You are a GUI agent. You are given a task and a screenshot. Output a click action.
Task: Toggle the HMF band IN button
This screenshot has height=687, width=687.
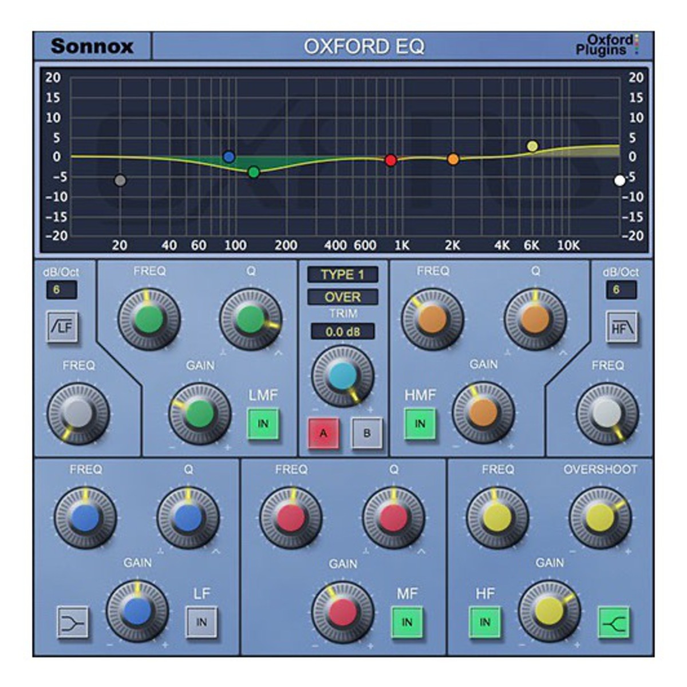point(420,424)
